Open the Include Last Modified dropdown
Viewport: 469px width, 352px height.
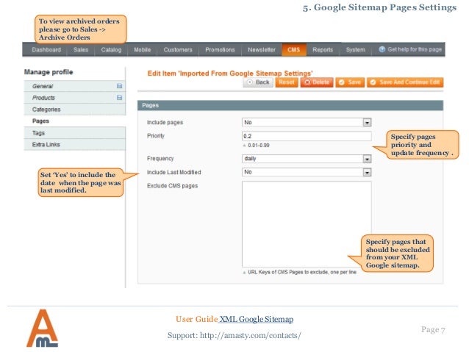pyautogui.click(x=307, y=172)
